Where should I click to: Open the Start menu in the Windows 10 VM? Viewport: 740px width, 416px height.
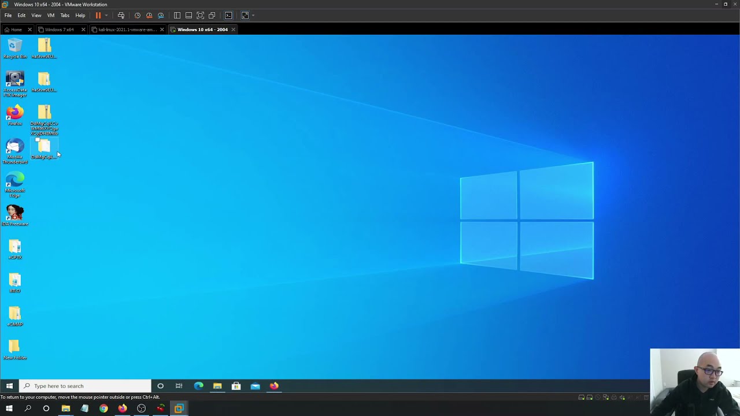point(9,386)
